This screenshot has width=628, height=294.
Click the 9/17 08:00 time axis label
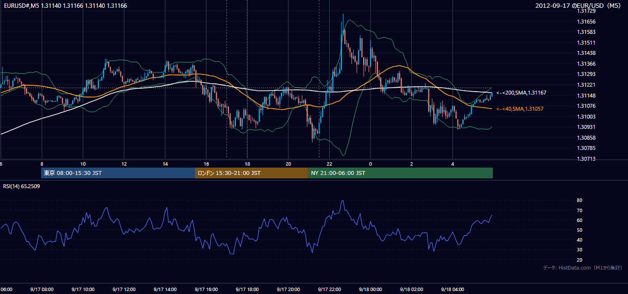coord(42,289)
